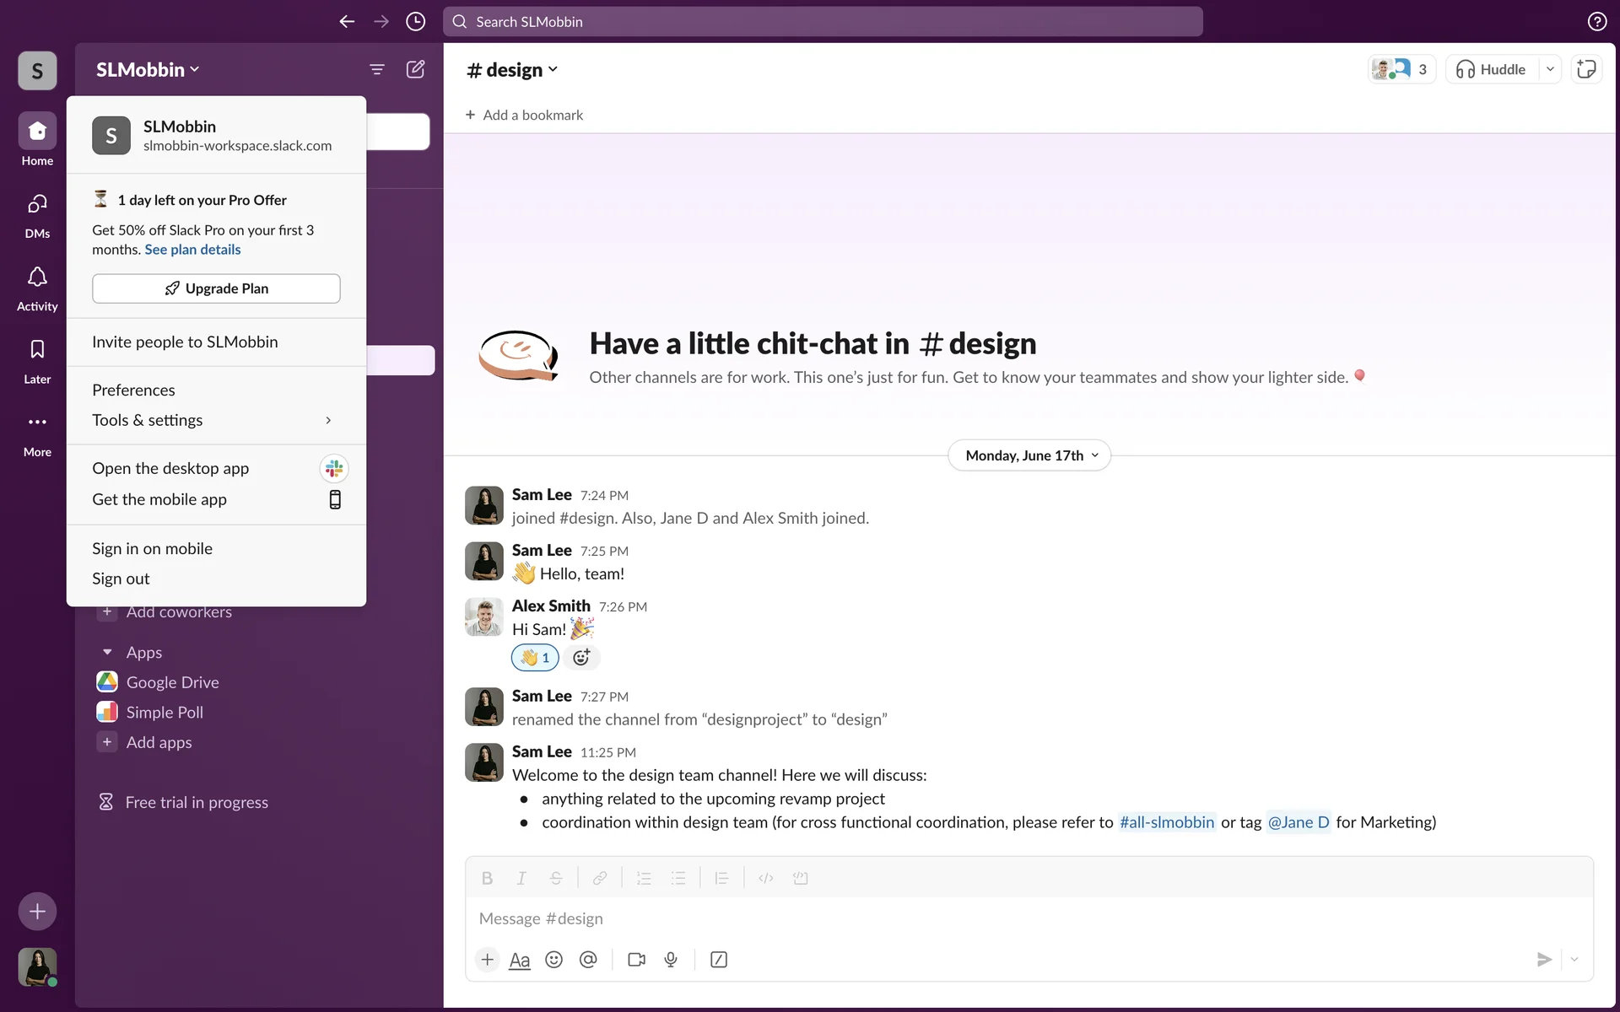1620x1012 pixels.
Task: Open the canvas icon in channel header
Action: point(1586,69)
